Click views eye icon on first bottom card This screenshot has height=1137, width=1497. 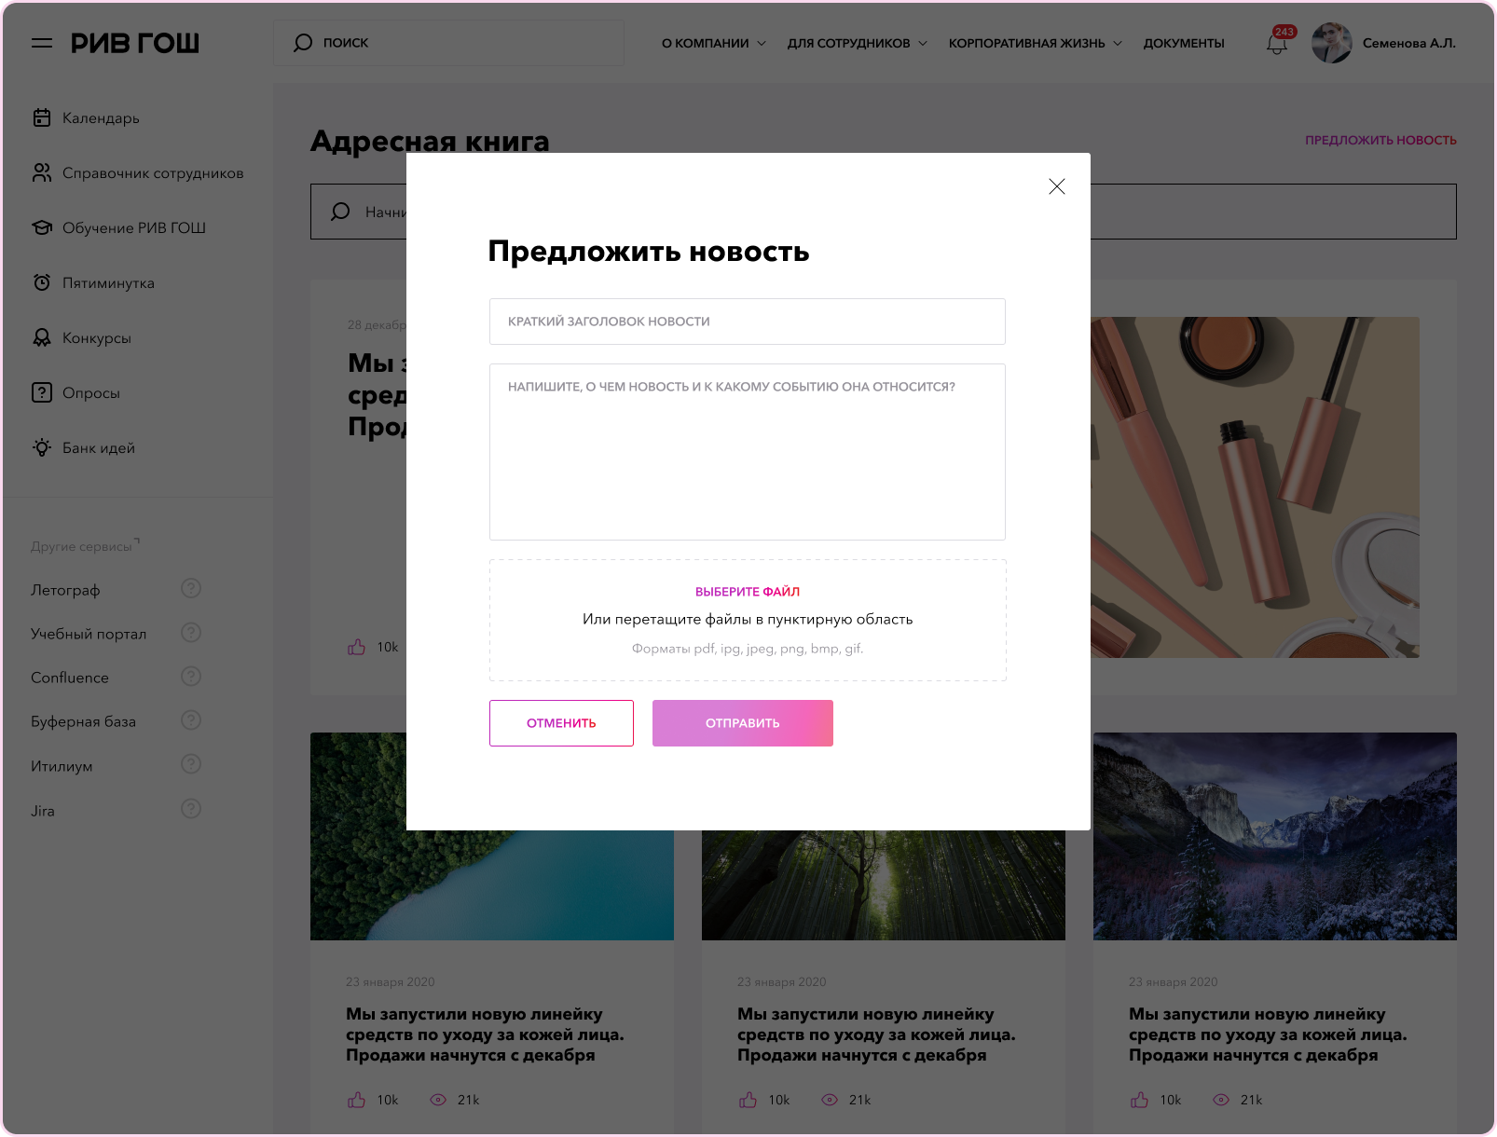[438, 1100]
